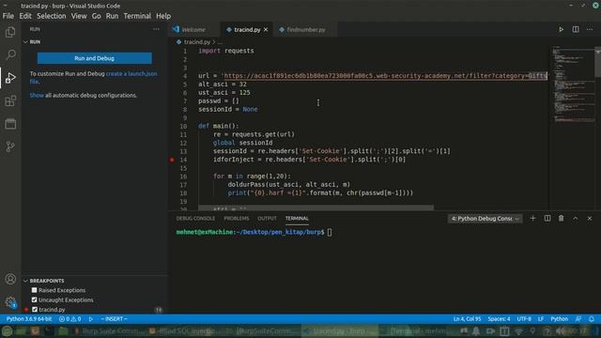Open the Accounts icon
Screen dimensions: 601x338
click(10, 279)
